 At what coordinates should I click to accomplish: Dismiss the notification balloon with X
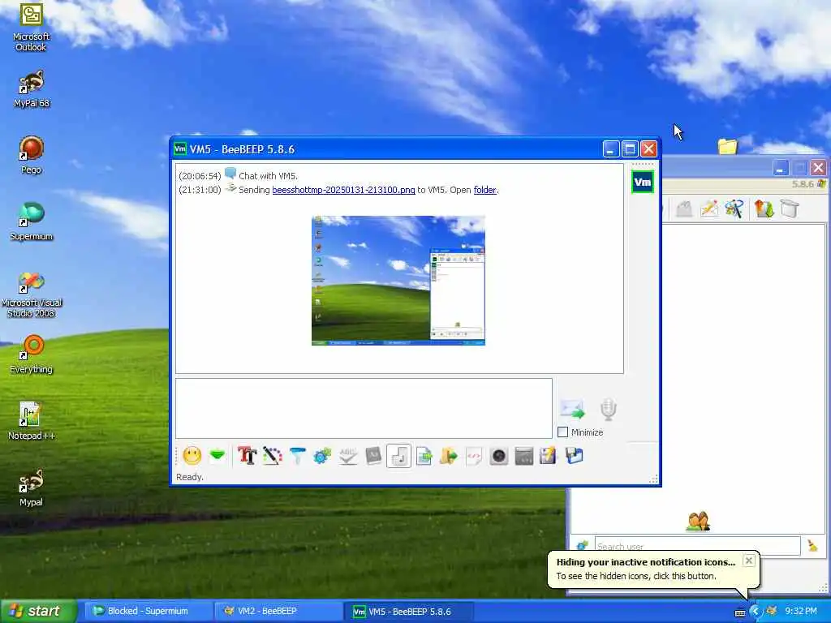pos(748,561)
